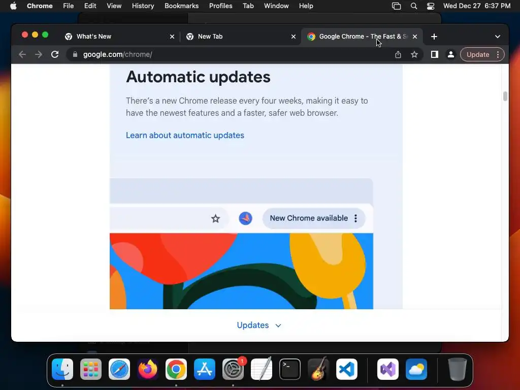Expand the Updates section dropdown
The width and height of the screenshot is (520, 390).
259,326
